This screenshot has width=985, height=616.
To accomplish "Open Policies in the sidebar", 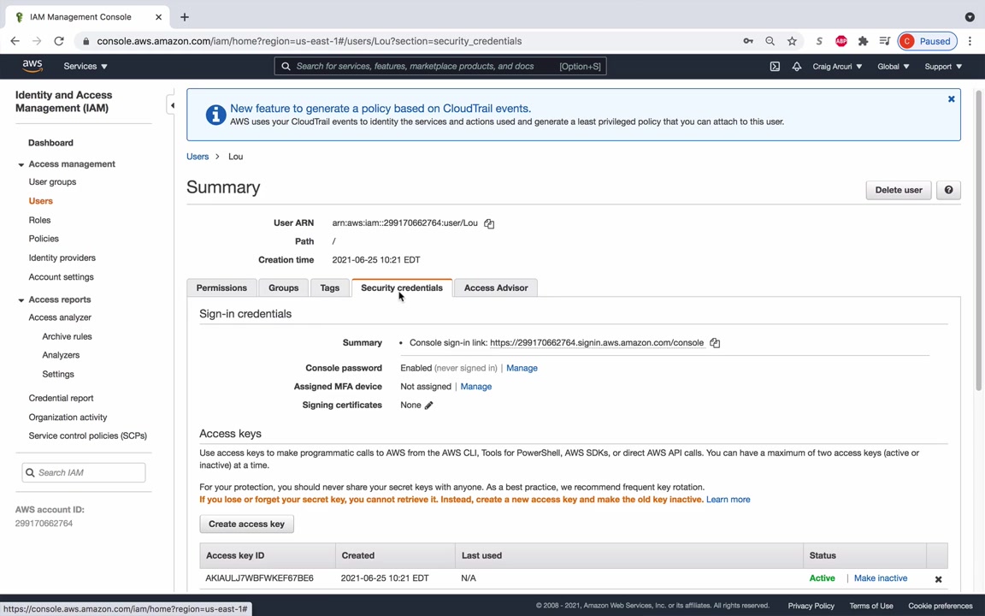I will pos(44,239).
